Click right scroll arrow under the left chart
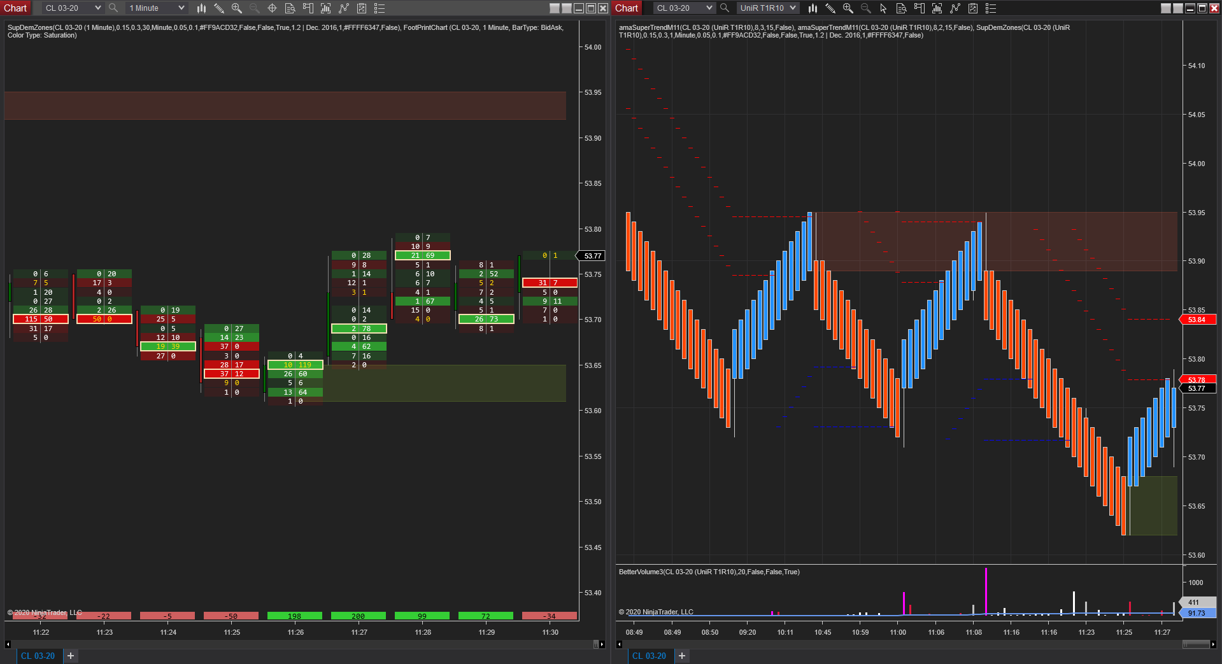Image resolution: width=1222 pixels, height=664 pixels. tap(602, 644)
